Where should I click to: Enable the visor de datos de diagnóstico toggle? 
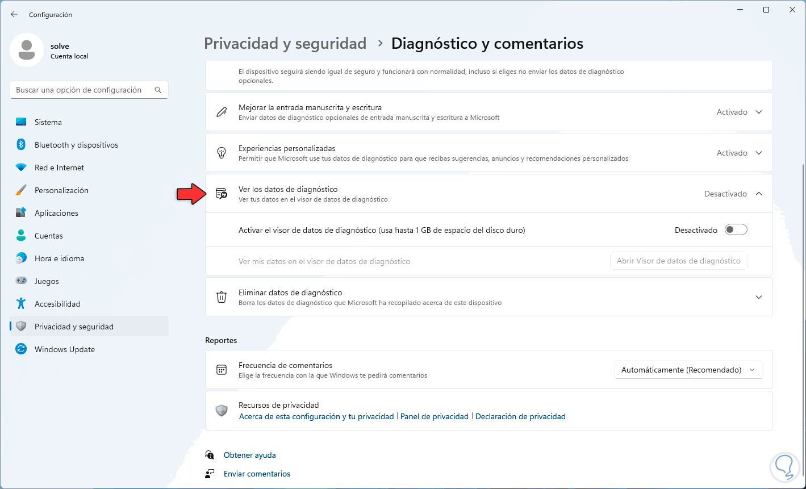coord(736,230)
